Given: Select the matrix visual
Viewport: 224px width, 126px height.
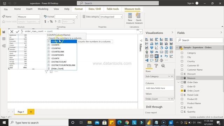Looking at the screenshot, I should 156,56.
